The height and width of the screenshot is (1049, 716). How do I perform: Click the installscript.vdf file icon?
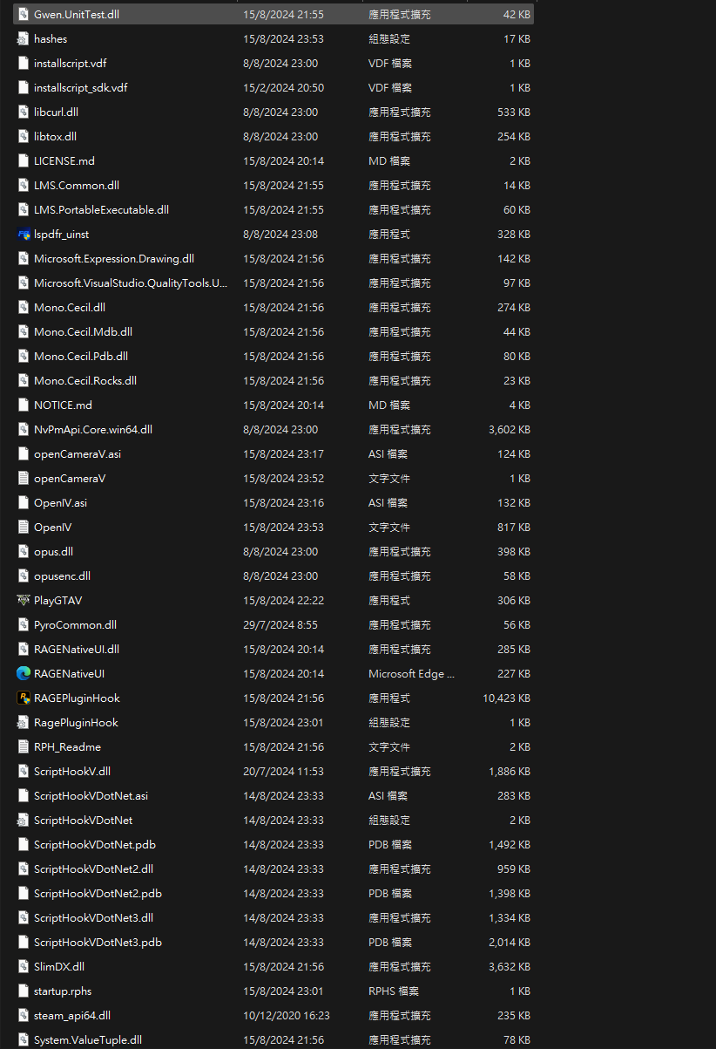pyautogui.click(x=24, y=64)
